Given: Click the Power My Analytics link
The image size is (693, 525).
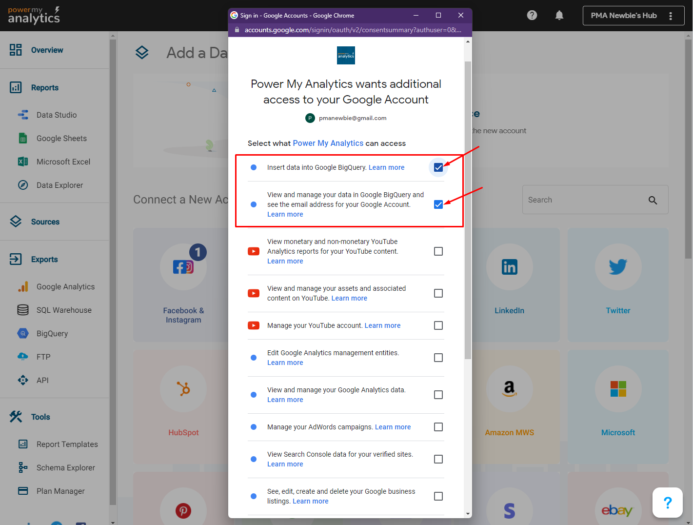Looking at the screenshot, I should 328,143.
